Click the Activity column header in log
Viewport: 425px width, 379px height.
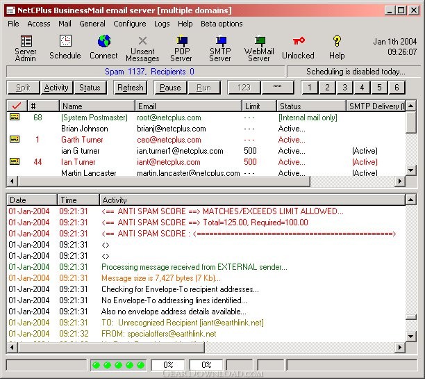(x=252, y=200)
